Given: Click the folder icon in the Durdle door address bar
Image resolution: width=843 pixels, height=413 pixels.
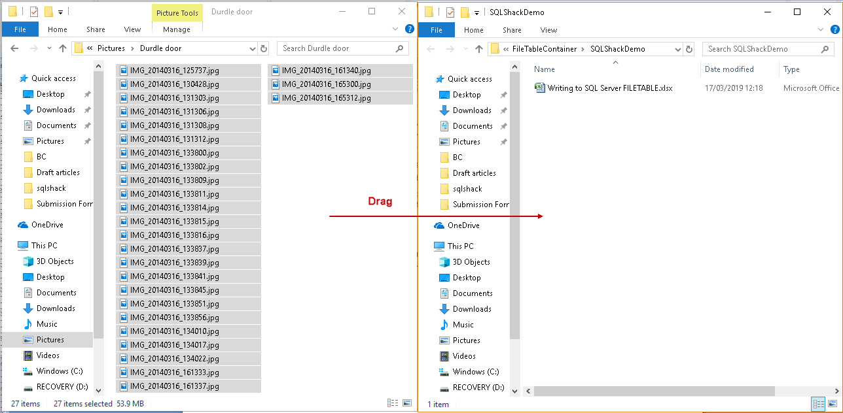Looking at the screenshot, I should click(x=79, y=48).
